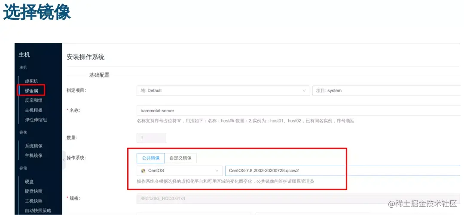Click the CentOS logo icon
Image resolution: width=464 pixels, height=215 pixels.
click(143, 170)
